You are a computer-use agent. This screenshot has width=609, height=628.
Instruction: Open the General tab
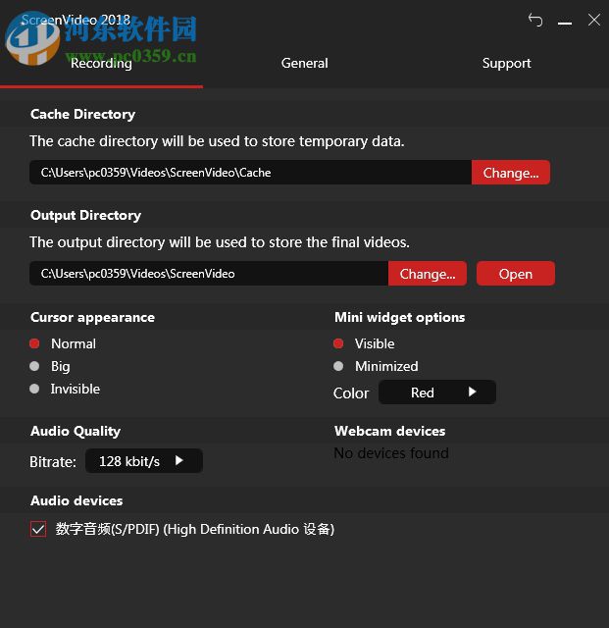304,63
